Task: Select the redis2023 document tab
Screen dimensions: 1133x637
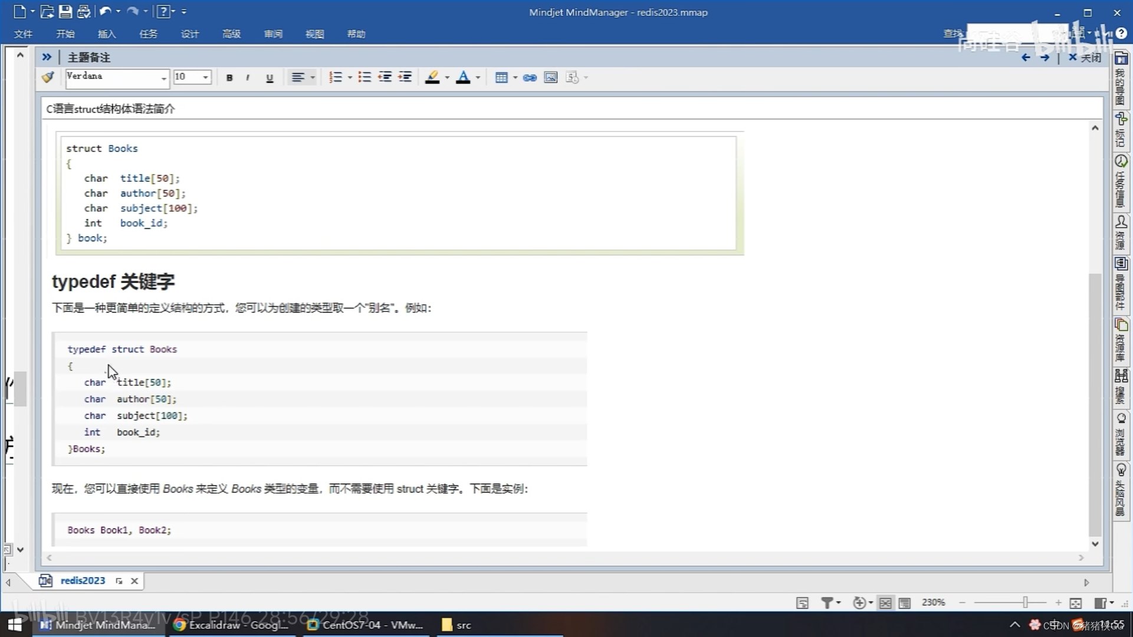Action: [x=83, y=580]
